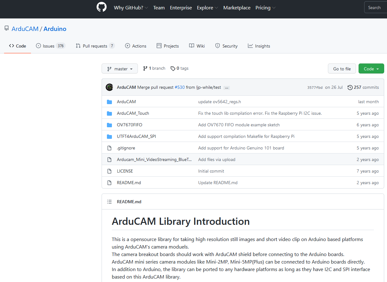387x282 pixels.
Task: Switch to the Insights tab
Action: [259, 46]
